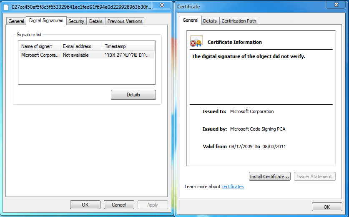Screen dimensions: 349x217
Task: Sort by Name of signer column header
Action: pyautogui.click(x=39, y=46)
